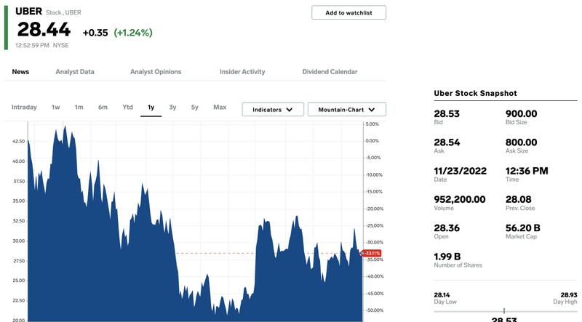Image resolution: width=582 pixels, height=322 pixels.
Task: Click the red -33.11% chart marker
Action: [371, 254]
